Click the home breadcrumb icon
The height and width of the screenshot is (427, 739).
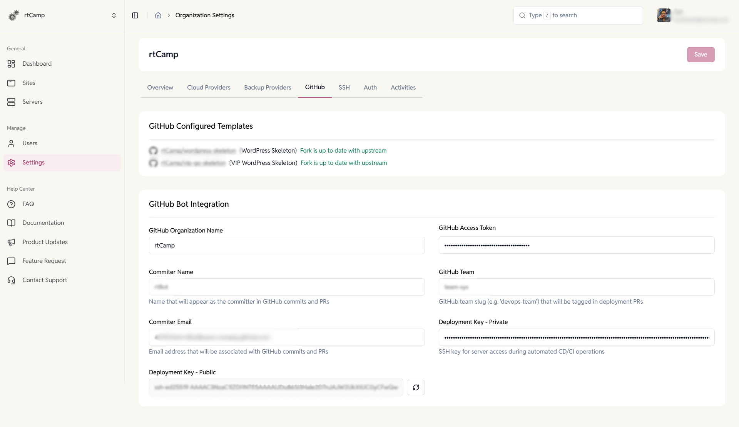tap(158, 15)
